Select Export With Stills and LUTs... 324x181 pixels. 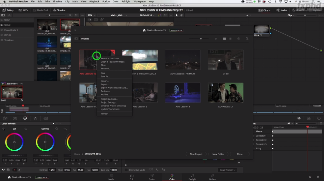coord(114,88)
